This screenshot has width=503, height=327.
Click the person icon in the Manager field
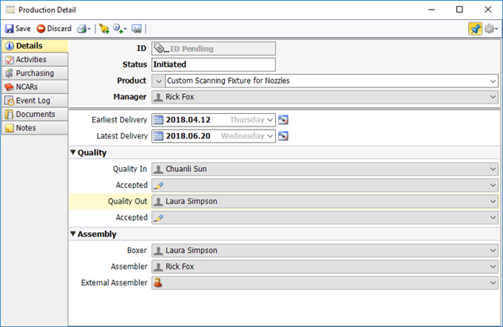[x=158, y=97]
